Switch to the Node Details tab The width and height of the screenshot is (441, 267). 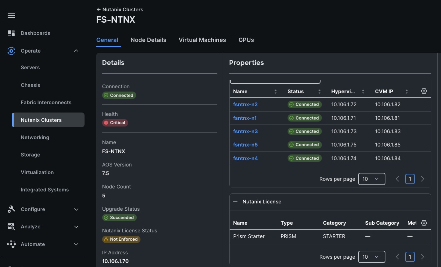pos(148,40)
